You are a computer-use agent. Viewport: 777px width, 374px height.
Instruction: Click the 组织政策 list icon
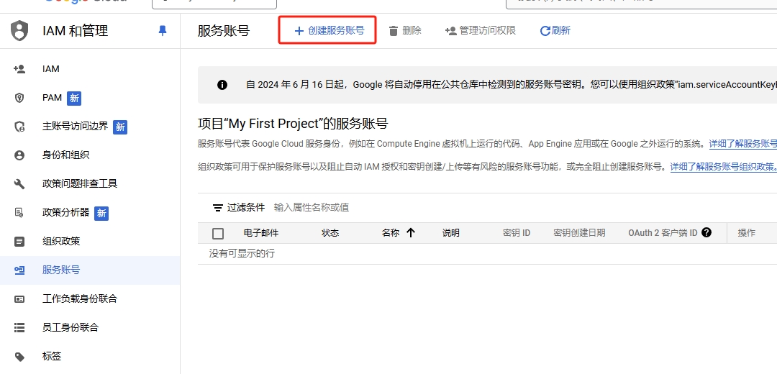[19, 241]
